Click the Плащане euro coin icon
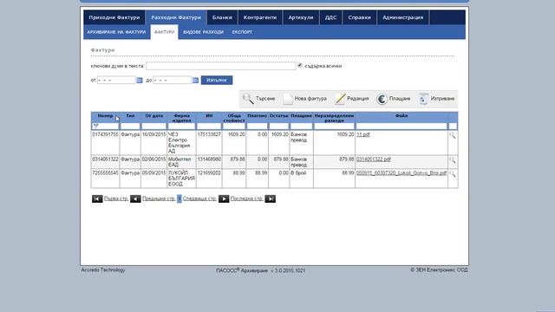Image resolution: width=555 pixels, height=312 pixels. click(382, 99)
